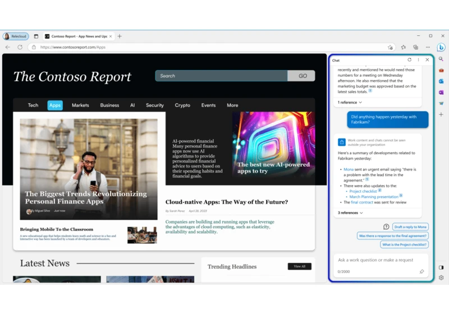The image size is (449, 314).
Task: Click the pin icon in chat input
Action: (x=422, y=271)
